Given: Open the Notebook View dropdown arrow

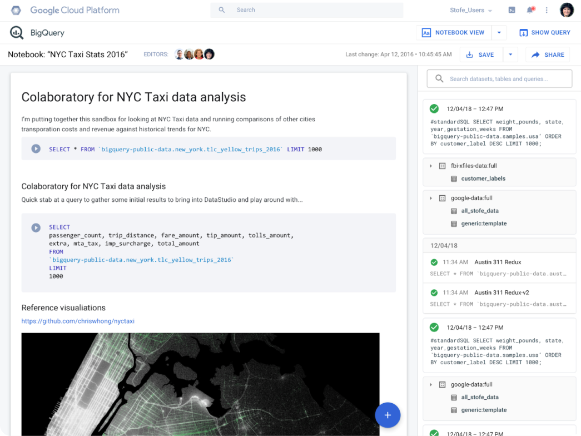Looking at the screenshot, I should click(499, 33).
